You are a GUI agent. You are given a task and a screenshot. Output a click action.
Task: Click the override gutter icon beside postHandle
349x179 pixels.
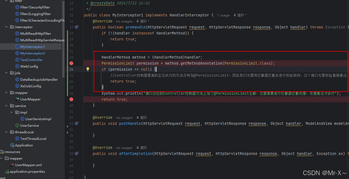pyautogui.click(x=77, y=123)
